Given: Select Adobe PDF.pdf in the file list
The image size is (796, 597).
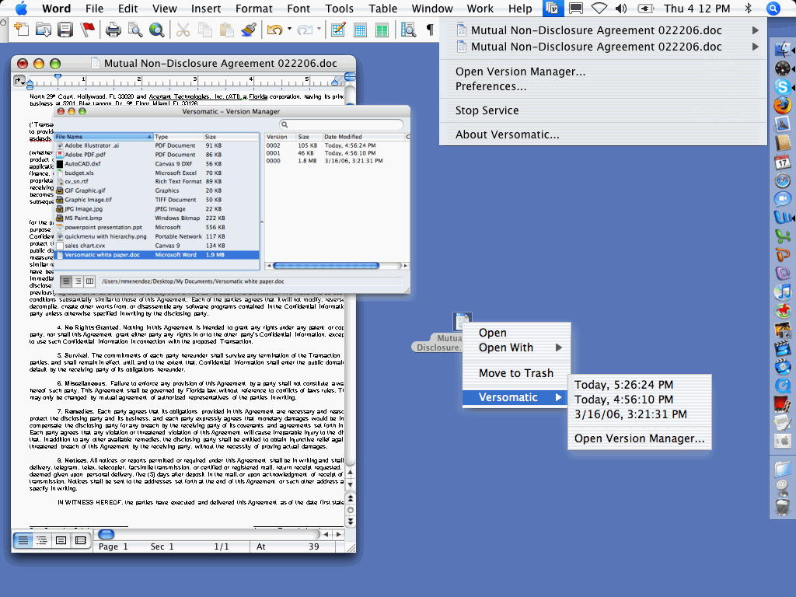Looking at the screenshot, I should click(156, 155).
